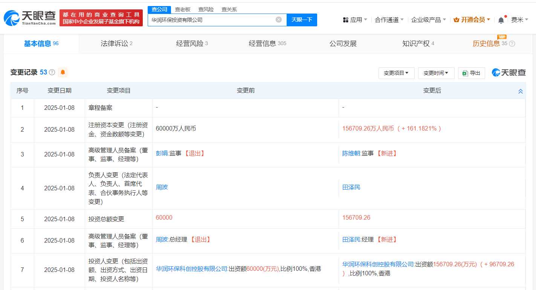This screenshot has height=290, width=536.
Task: Switch to the 经营风险 tab
Action: (x=192, y=44)
